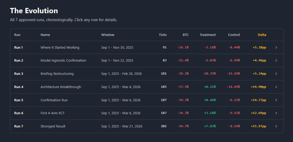Screen dimensions: 293x142
Task: Click the Ticks column header
Action: click(x=163, y=35)
